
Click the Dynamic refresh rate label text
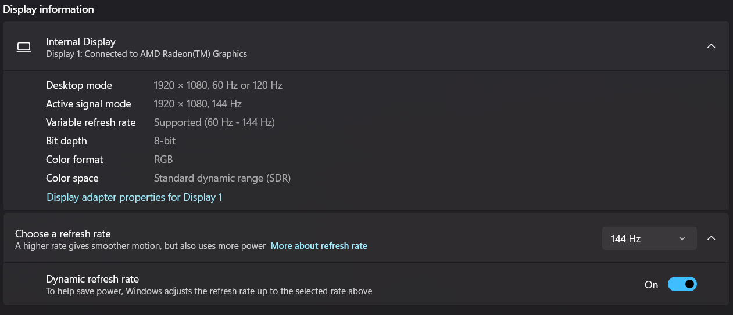(92, 279)
